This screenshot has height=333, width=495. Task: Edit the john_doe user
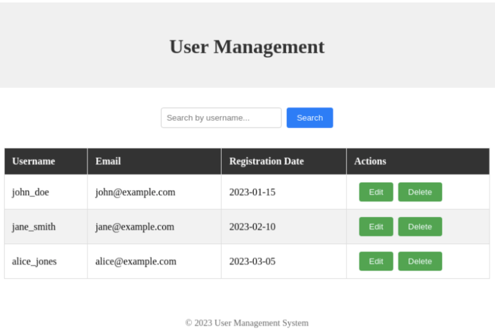point(376,192)
